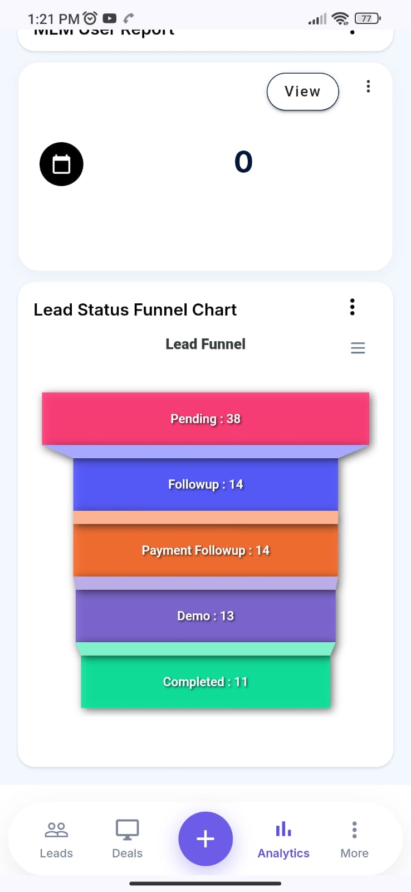Open the Leads people icon
Screen dimensions: 411x892
click(x=56, y=830)
